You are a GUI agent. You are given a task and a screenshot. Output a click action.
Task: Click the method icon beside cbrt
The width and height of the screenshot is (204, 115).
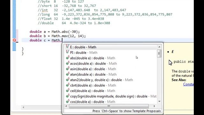pos(68,85)
